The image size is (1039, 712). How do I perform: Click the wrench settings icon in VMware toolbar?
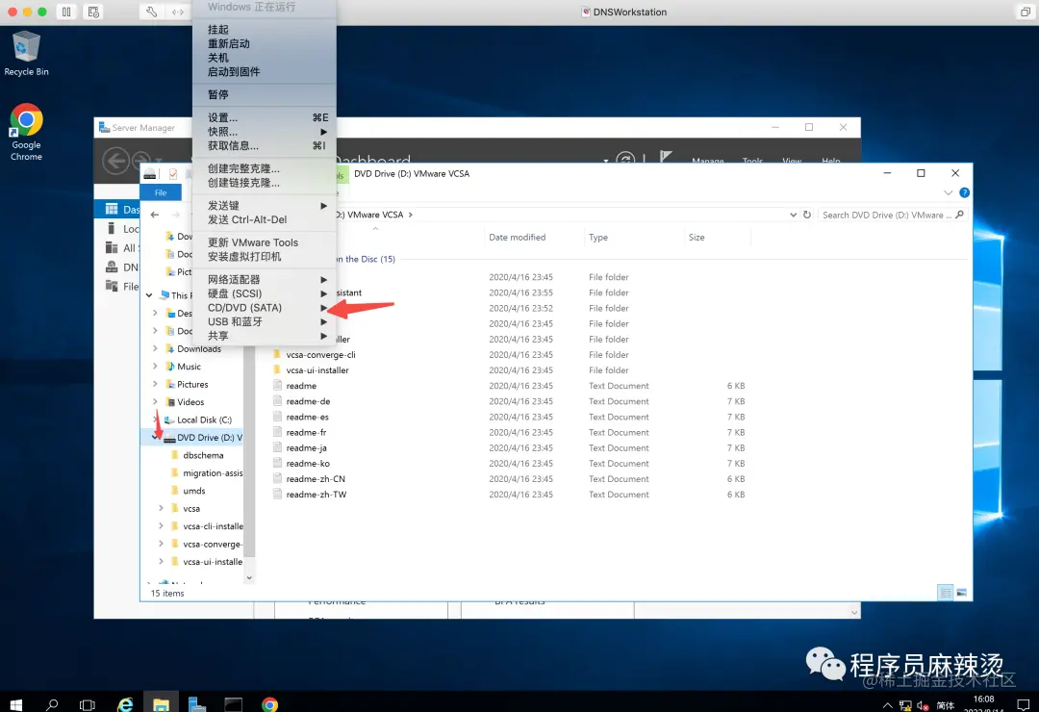(x=151, y=12)
